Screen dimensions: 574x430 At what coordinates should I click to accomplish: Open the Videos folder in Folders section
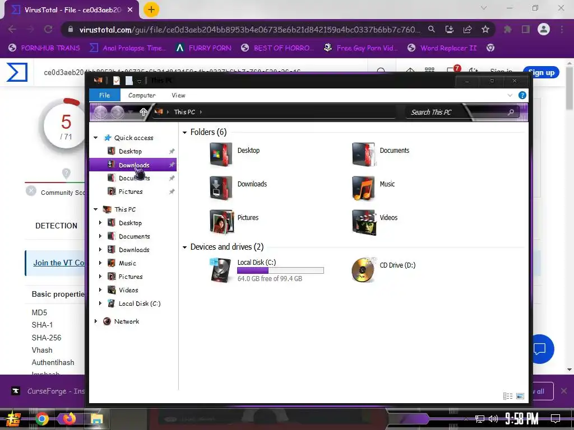(364, 222)
